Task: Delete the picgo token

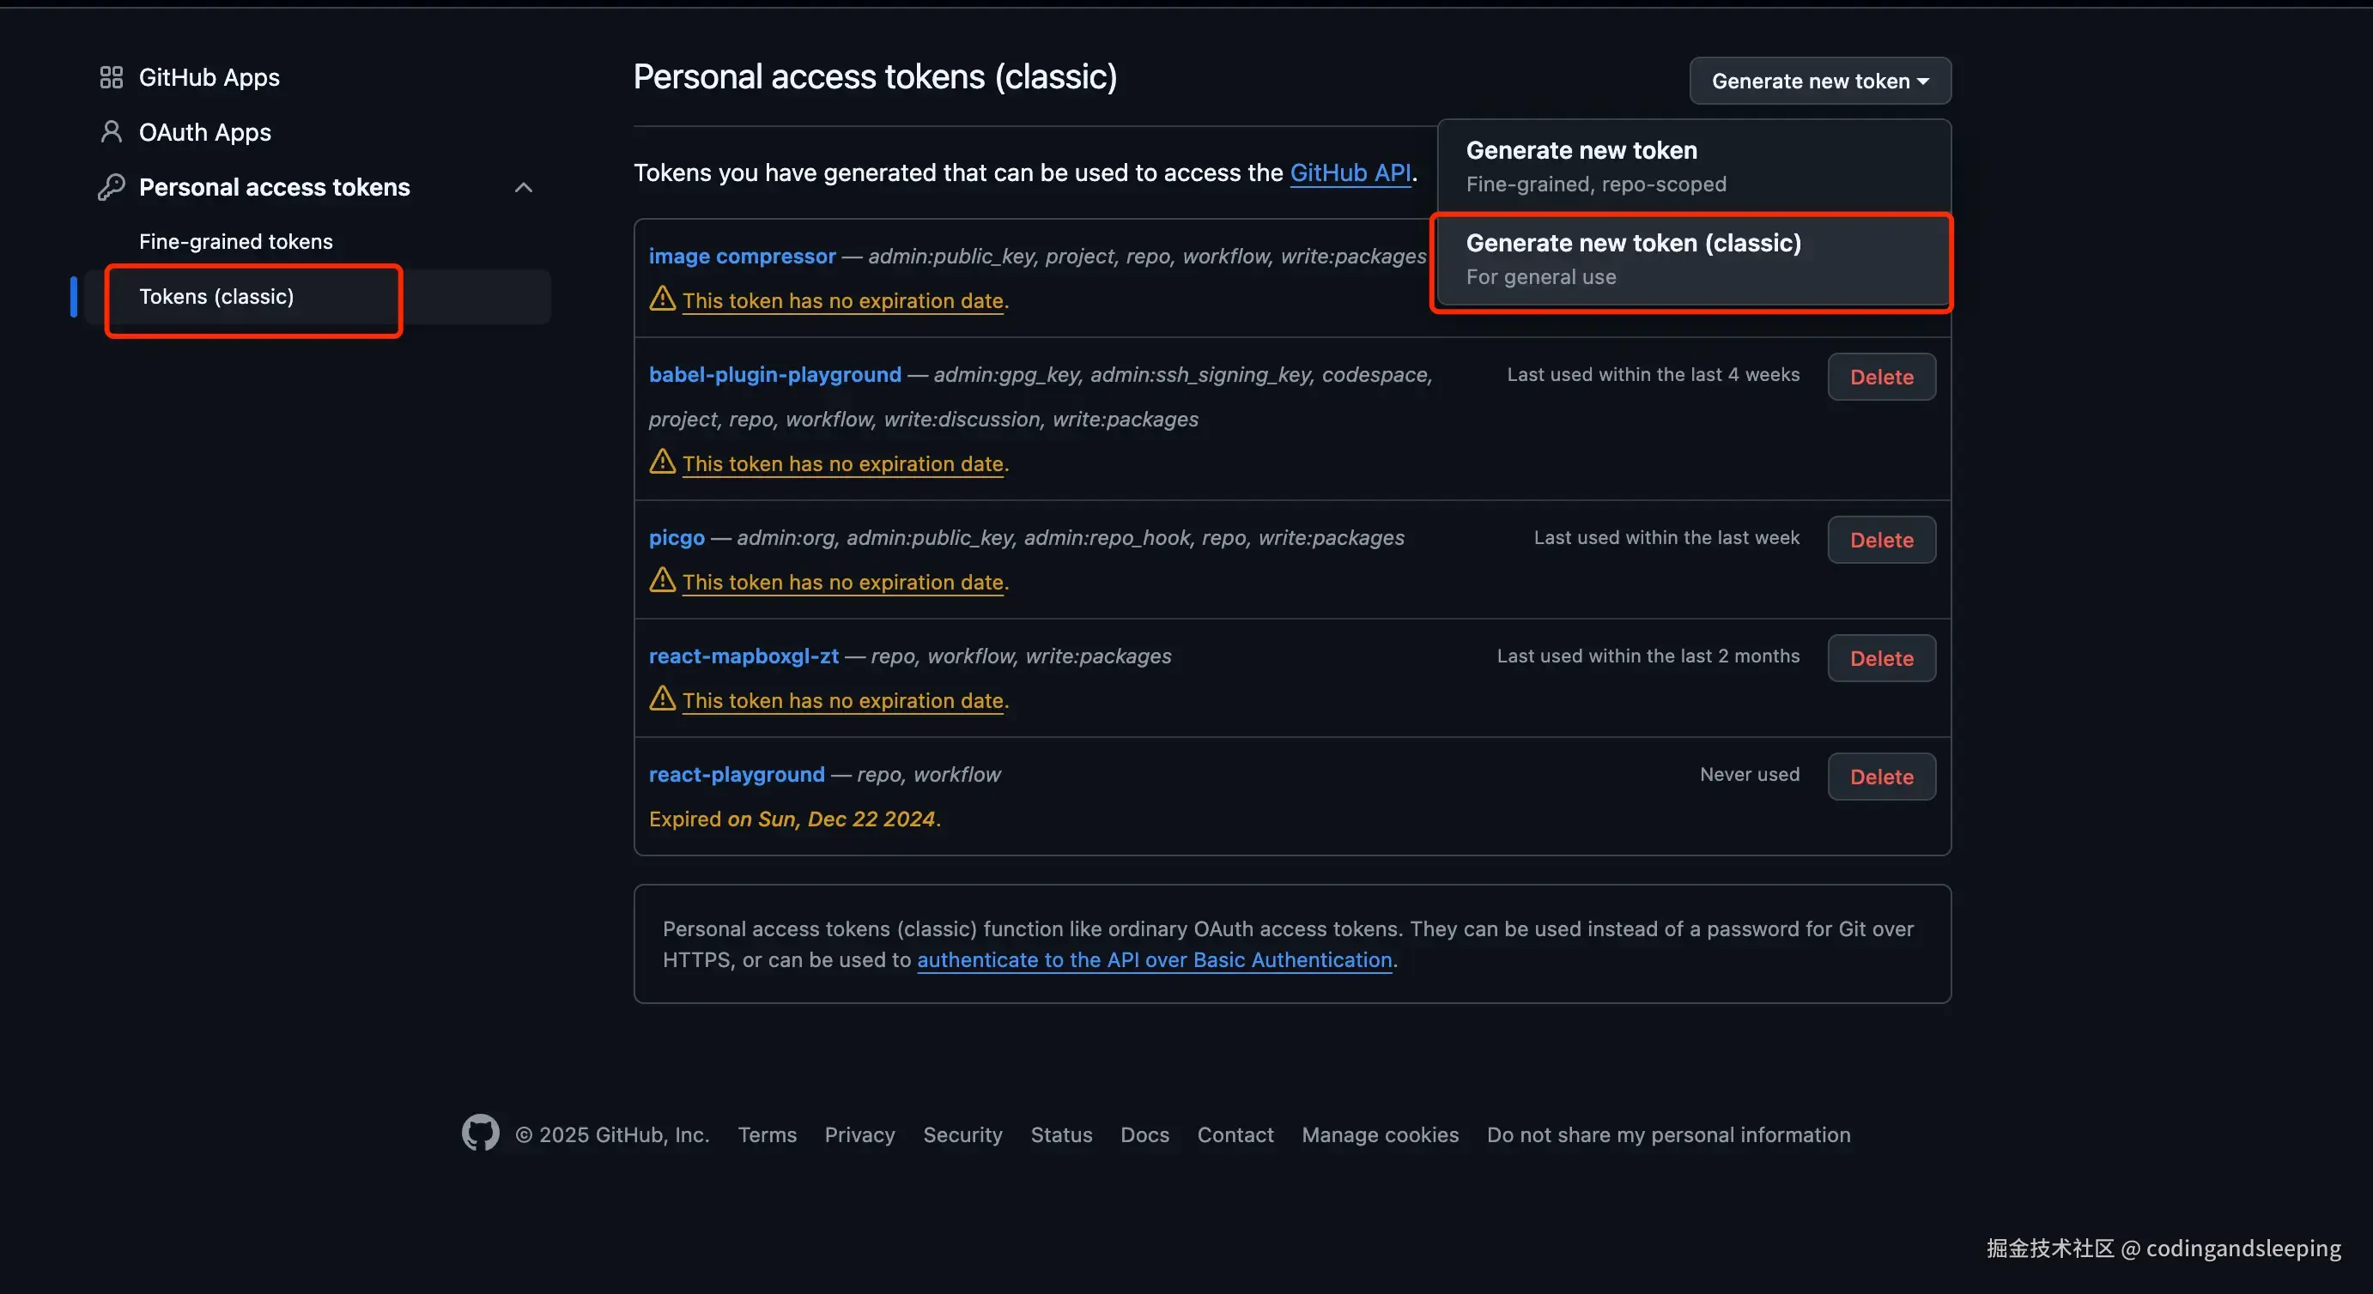Action: tap(1882, 540)
